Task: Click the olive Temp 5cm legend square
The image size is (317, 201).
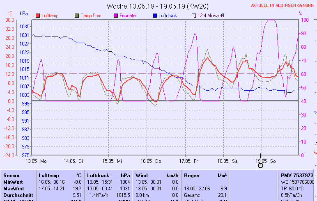Action: [x=77, y=16]
